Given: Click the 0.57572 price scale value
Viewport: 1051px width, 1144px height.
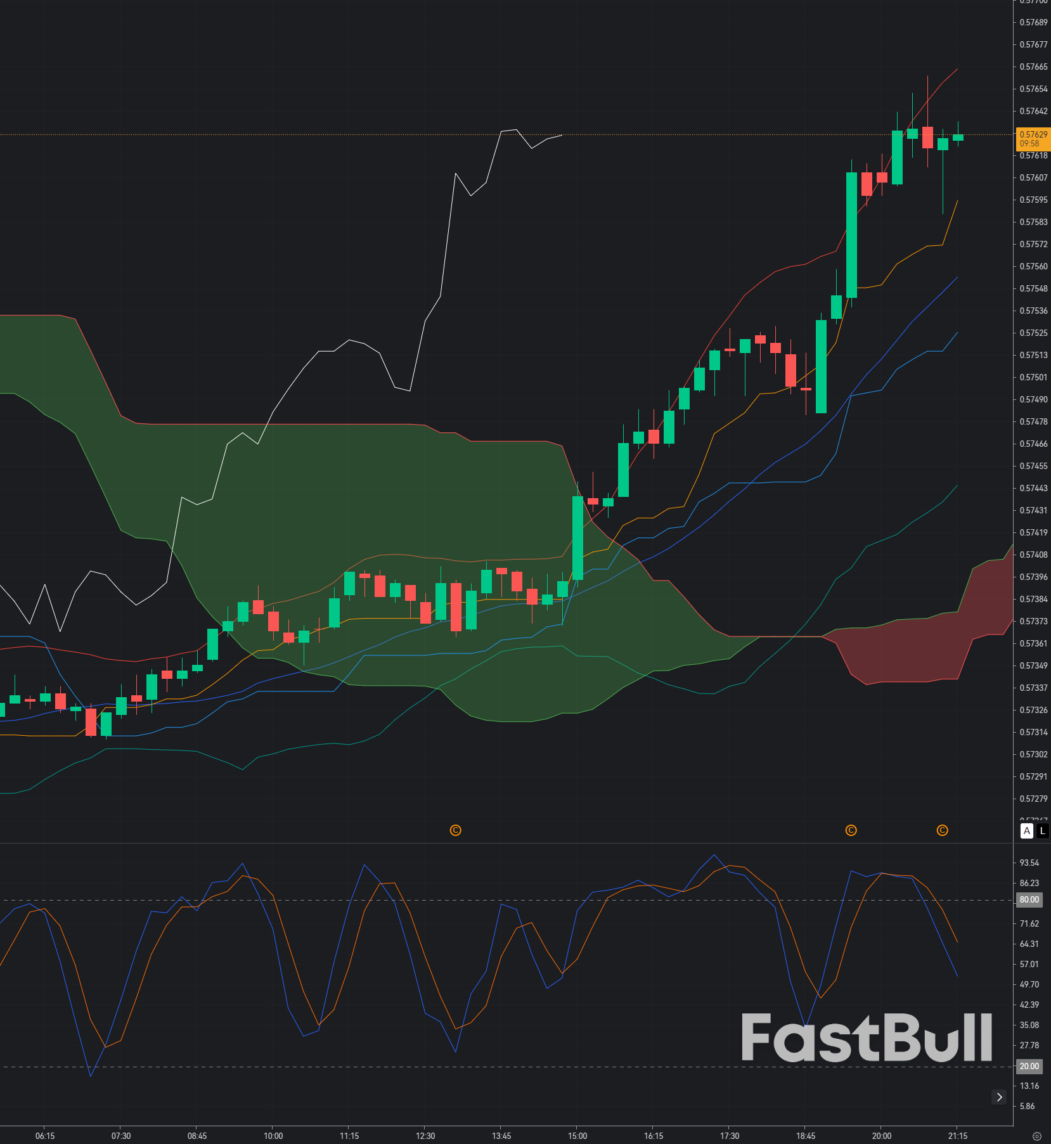Looking at the screenshot, I should [1033, 244].
